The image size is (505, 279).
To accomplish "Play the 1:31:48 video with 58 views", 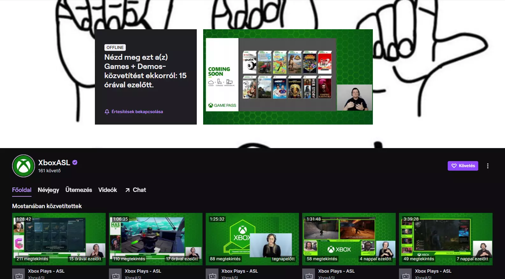I will point(349,239).
